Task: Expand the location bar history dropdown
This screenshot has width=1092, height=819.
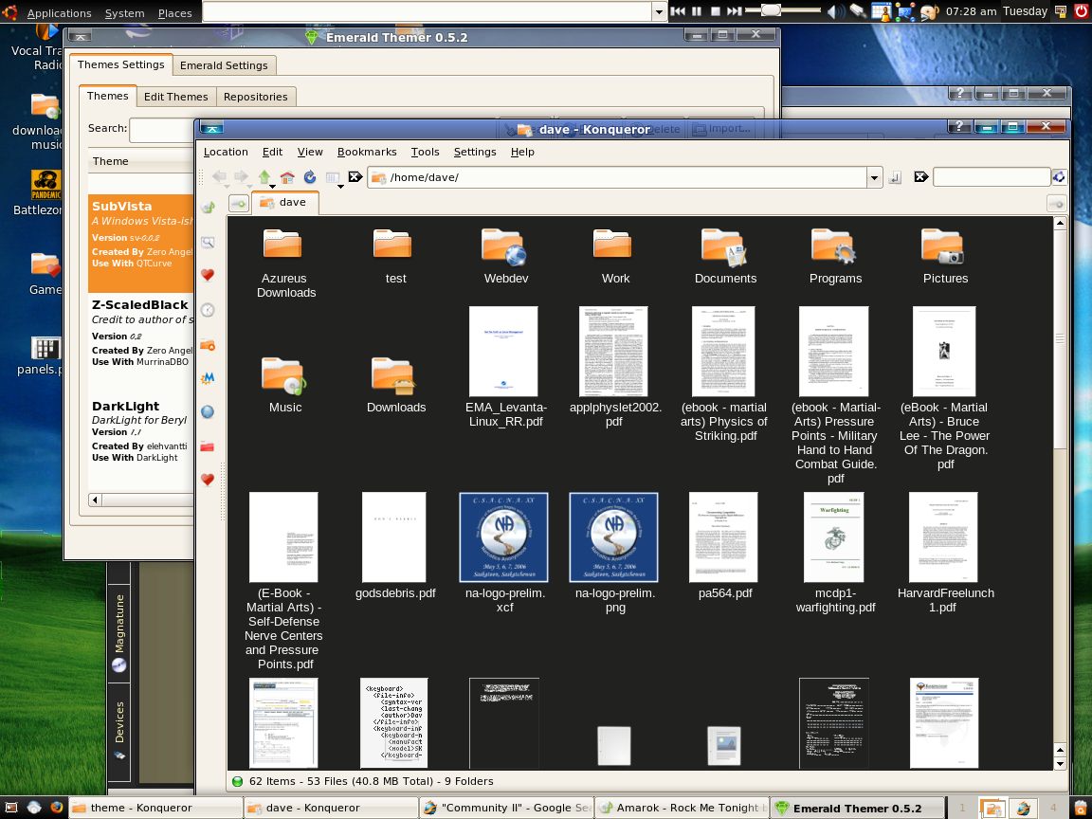Action: click(875, 177)
